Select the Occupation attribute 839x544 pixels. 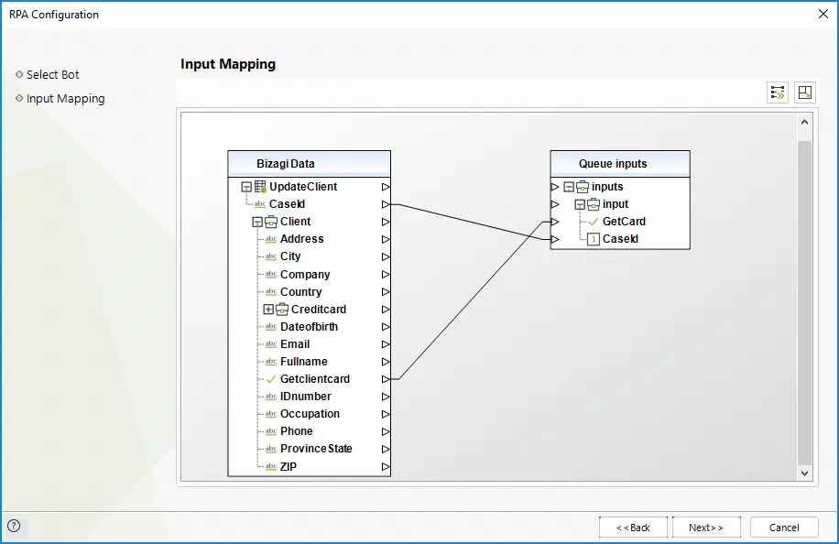click(310, 414)
